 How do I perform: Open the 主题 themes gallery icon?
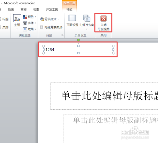pyautogui.click(x=17, y=18)
